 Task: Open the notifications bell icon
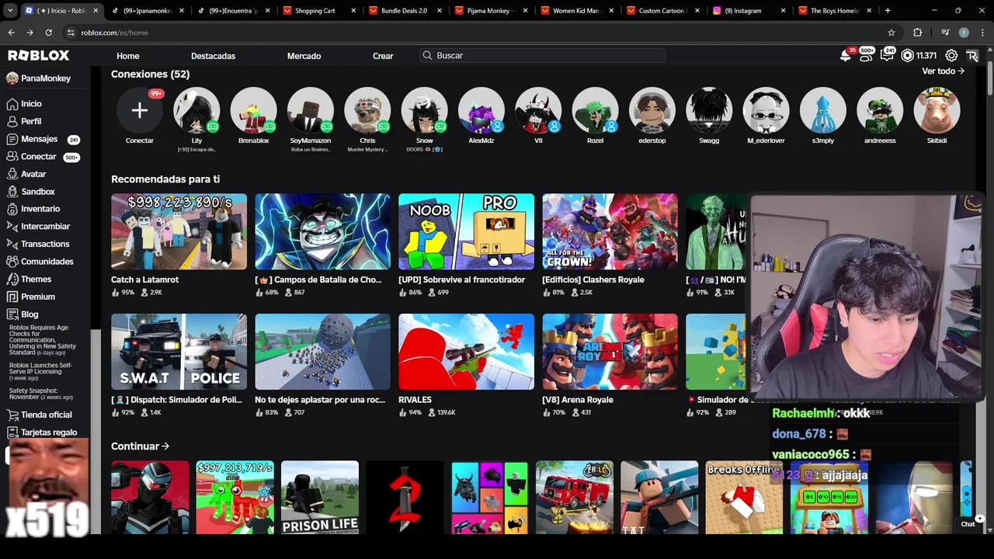pyautogui.click(x=846, y=56)
